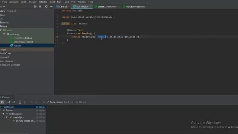Open the Refactor menu
Image resolution: width=238 pixels, height=134 pixels.
(43, 2)
